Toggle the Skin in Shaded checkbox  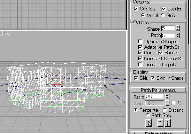(153, 78)
